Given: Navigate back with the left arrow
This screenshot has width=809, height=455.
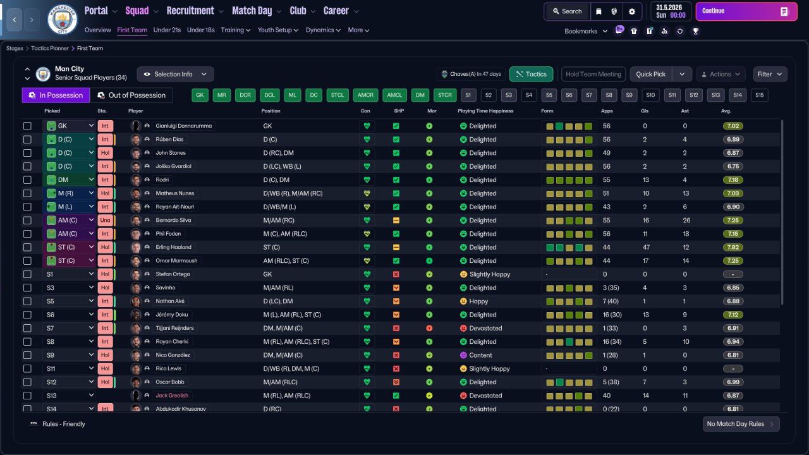Looking at the screenshot, I should click(x=15, y=20).
